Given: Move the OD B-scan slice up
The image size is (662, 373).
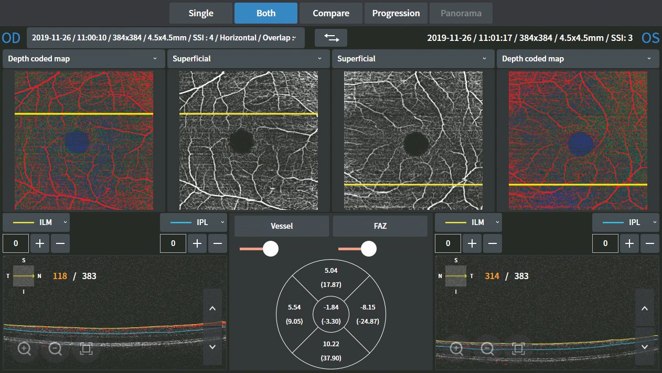Looking at the screenshot, I should pos(212,308).
